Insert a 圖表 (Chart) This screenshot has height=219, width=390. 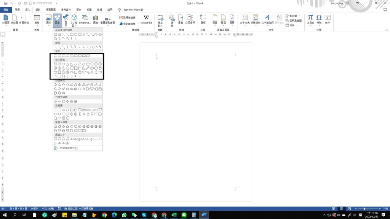[96, 19]
